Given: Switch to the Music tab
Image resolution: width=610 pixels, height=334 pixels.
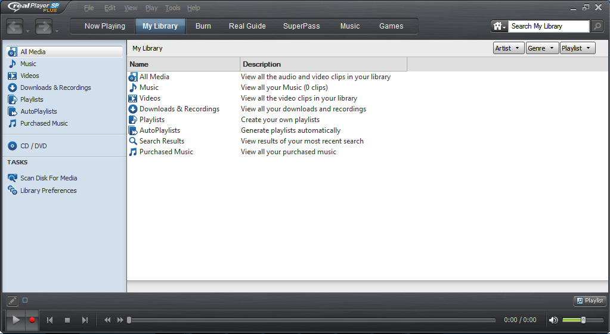Looking at the screenshot, I should click(350, 26).
